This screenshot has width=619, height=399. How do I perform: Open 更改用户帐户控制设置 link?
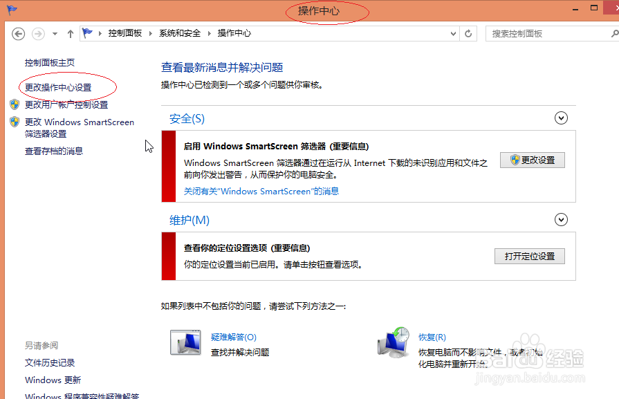[x=66, y=104]
